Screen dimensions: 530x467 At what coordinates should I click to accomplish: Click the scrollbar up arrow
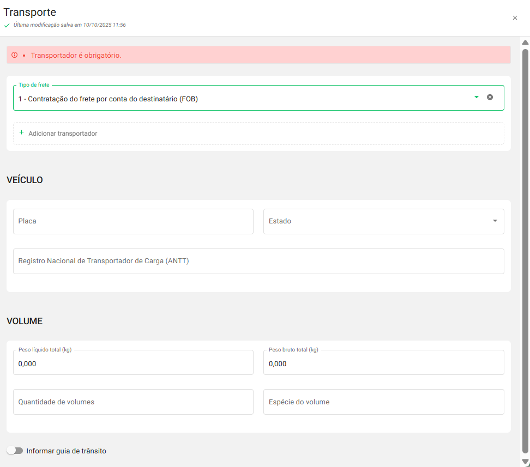click(525, 43)
